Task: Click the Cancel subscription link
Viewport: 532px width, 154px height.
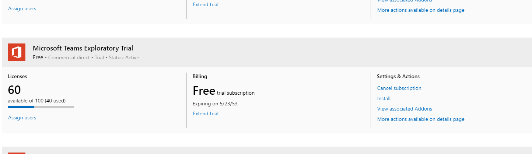Action: coord(399,88)
